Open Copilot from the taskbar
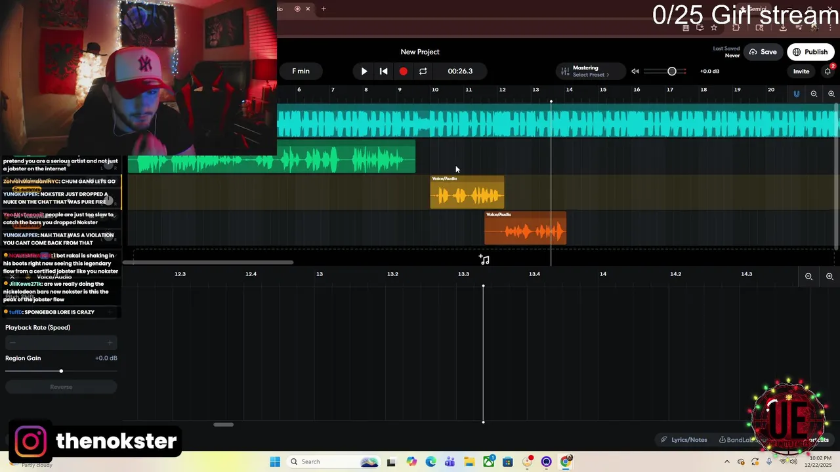 (x=411, y=462)
